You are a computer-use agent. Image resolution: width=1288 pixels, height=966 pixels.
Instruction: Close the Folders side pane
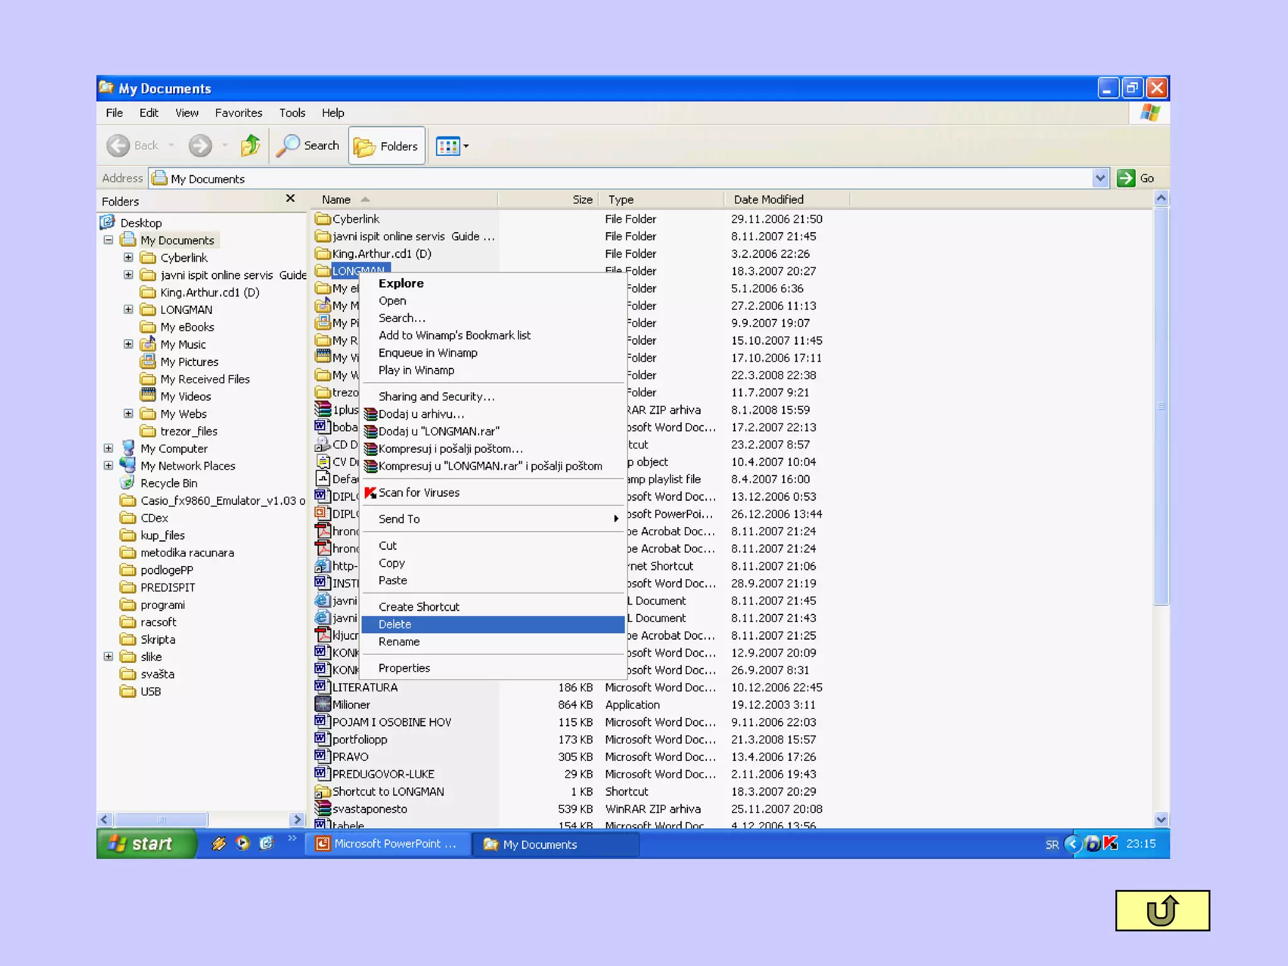pyautogui.click(x=290, y=199)
